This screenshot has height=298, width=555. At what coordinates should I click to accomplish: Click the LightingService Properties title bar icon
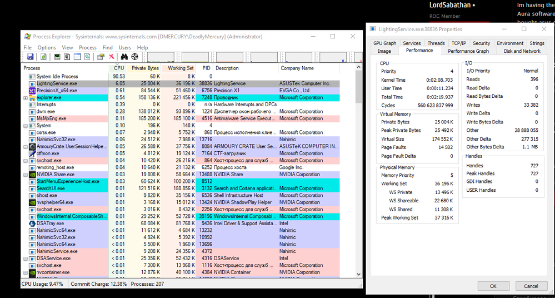[x=373, y=29]
